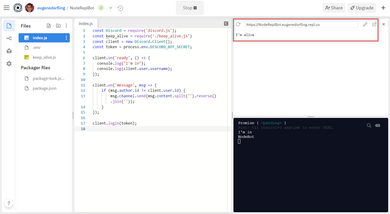Open the Files panel three-dot menu

click(66, 26)
